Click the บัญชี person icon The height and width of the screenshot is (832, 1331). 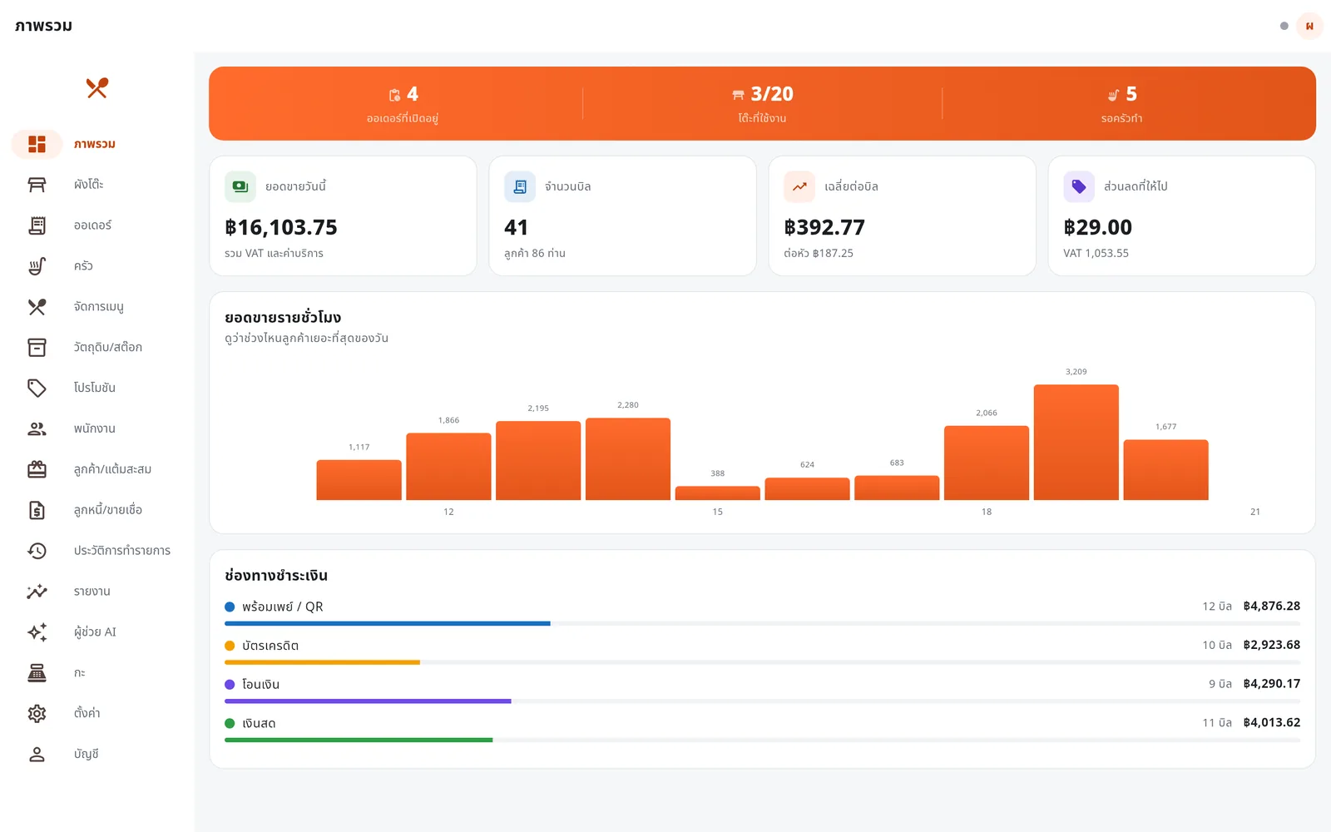pos(37,754)
